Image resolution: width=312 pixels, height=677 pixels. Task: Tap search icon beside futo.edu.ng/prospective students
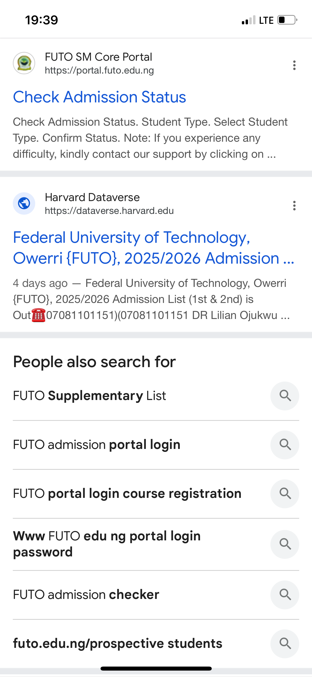pos(285,643)
